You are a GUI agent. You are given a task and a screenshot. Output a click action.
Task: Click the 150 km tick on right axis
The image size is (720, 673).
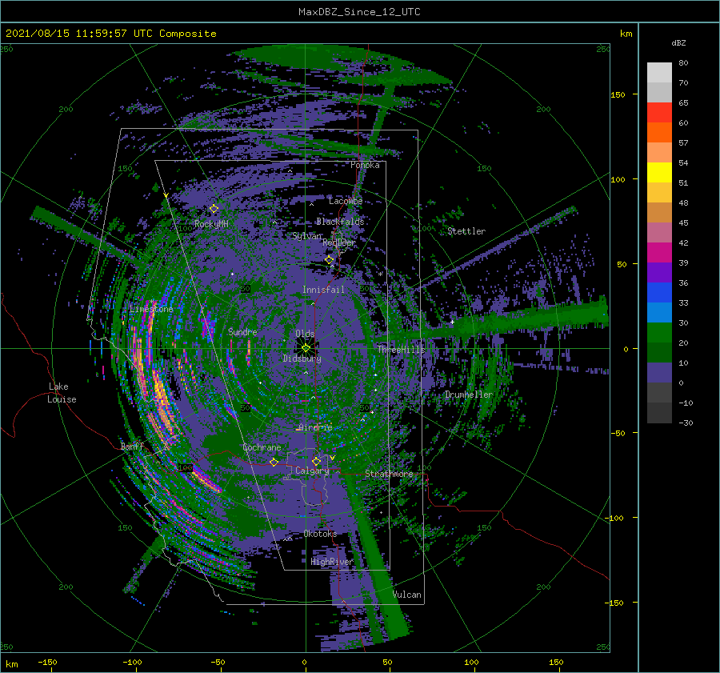pyautogui.click(x=618, y=94)
